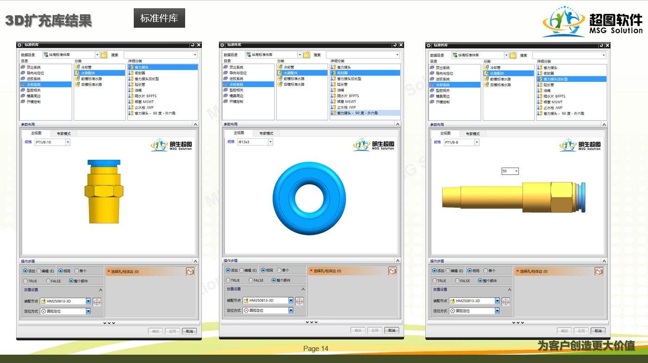The image size is (648, 363).
Task: Click crosshair point icon in PT1/8-10 dialog
Action: tap(97, 302)
